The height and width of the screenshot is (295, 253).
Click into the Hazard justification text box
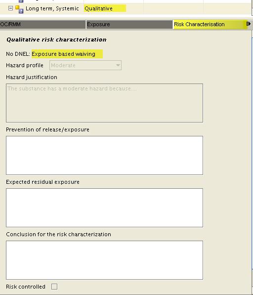coord(104,103)
